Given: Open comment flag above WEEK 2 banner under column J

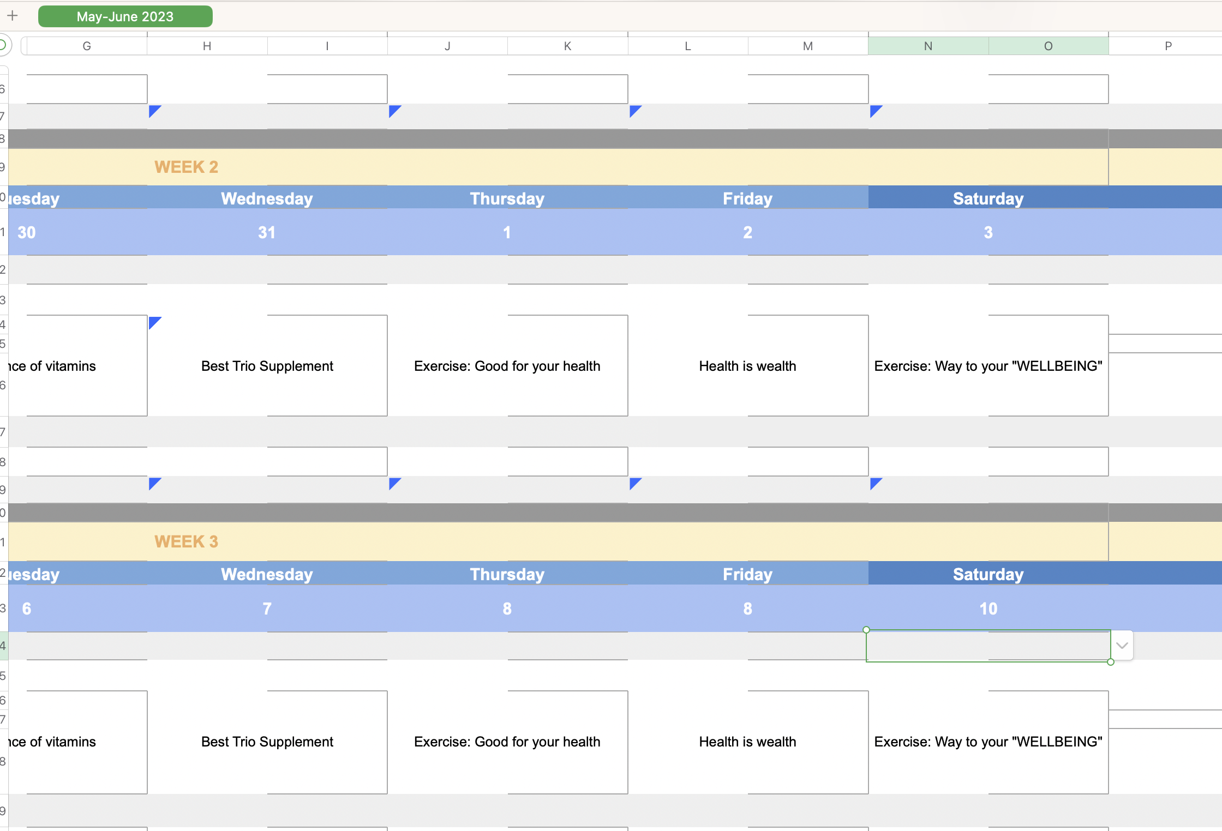Looking at the screenshot, I should (394, 111).
